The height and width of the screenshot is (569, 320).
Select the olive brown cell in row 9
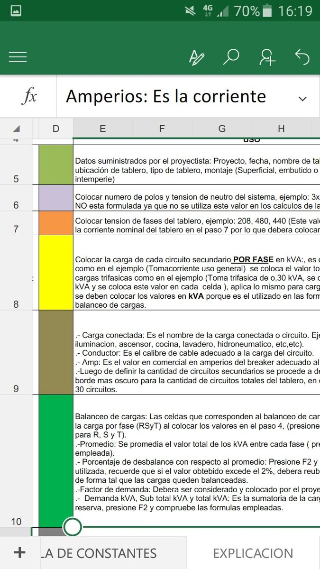coord(56,352)
